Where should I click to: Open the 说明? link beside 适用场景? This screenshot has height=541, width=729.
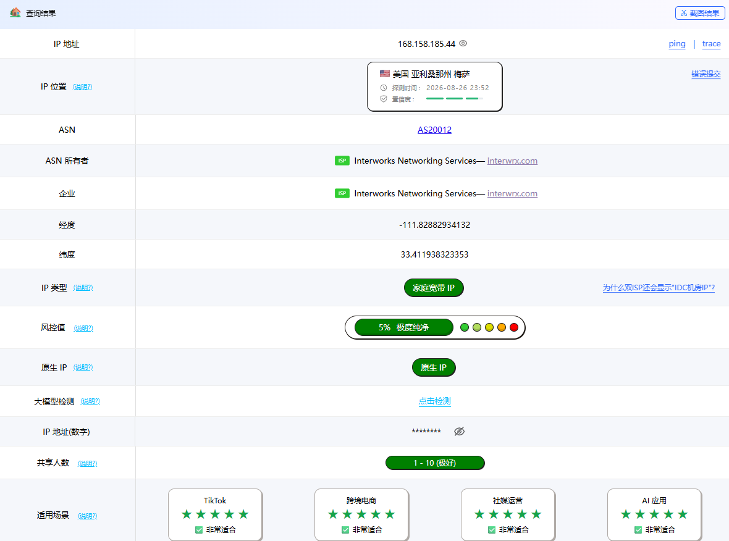87,516
